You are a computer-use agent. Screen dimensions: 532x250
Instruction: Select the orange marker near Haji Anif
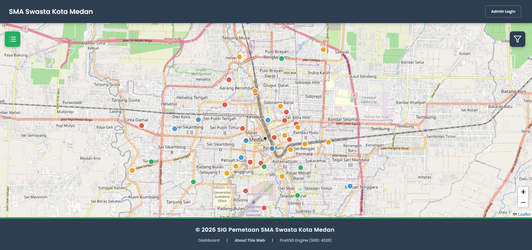pos(323,49)
